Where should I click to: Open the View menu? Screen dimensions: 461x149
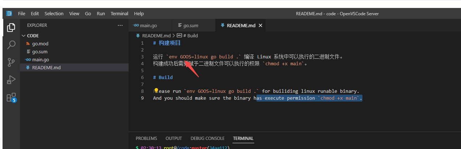74,13
